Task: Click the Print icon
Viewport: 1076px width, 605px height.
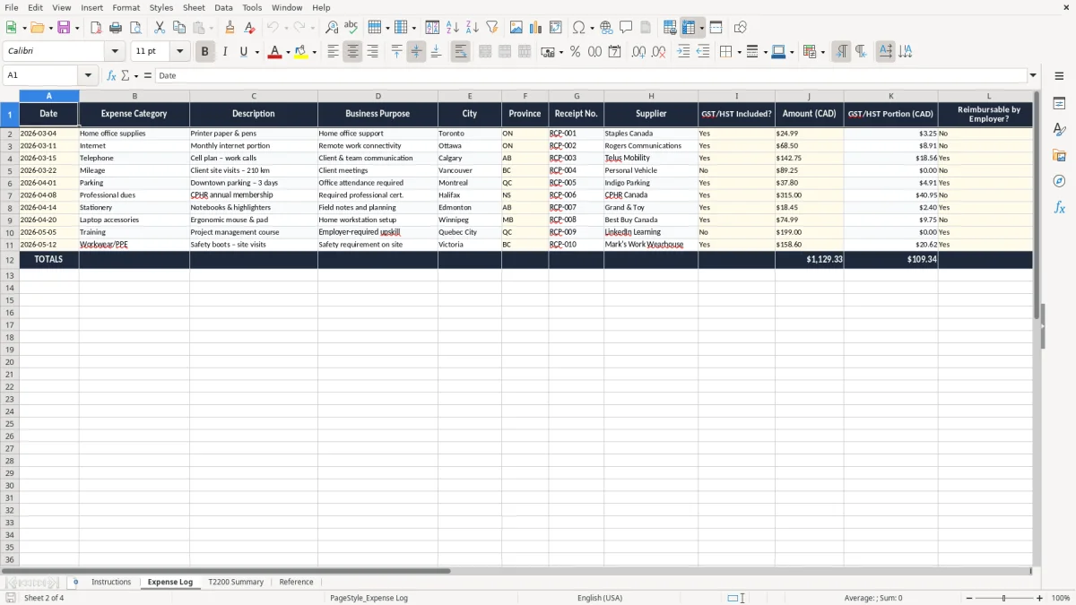Action: point(116,28)
